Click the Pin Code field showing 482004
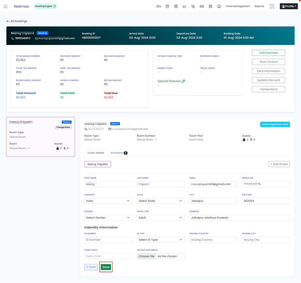 click(x=266, y=201)
